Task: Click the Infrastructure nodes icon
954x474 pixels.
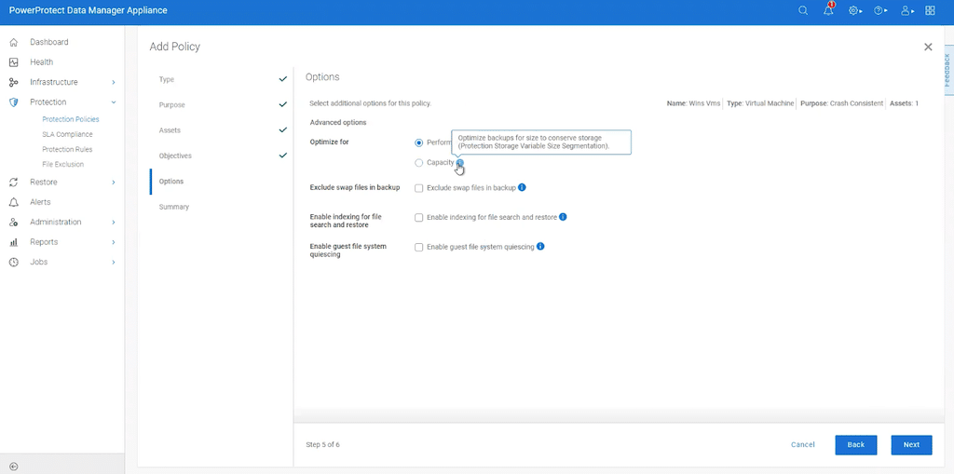Action: pos(14,82)
